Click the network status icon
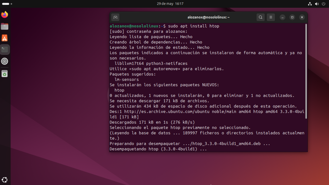 tap(310, 4)
